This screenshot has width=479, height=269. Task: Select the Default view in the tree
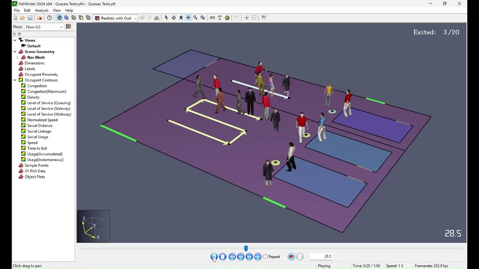[x=34, y=46]
